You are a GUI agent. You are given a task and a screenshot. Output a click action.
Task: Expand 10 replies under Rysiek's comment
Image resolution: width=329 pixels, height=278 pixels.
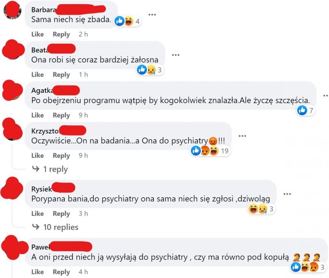55,227
